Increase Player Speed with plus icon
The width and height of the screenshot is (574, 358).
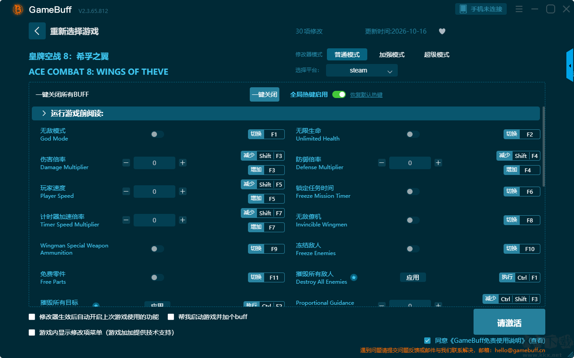[x=183, y=192]
